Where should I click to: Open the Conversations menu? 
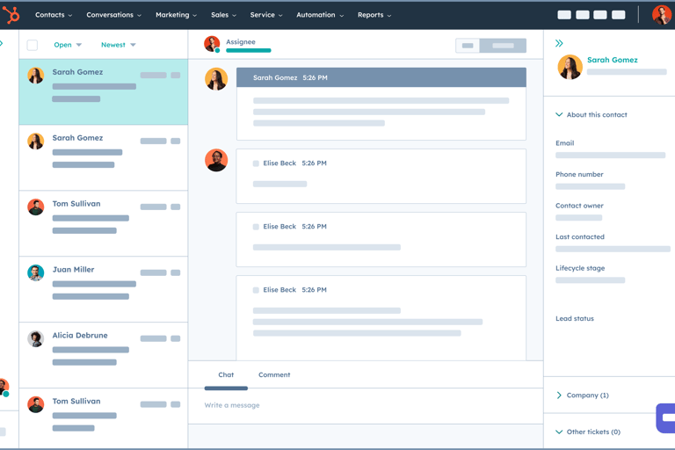coord(113,15)
